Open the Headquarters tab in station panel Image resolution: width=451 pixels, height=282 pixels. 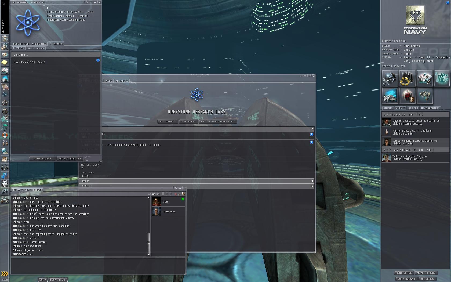(431, 108)
